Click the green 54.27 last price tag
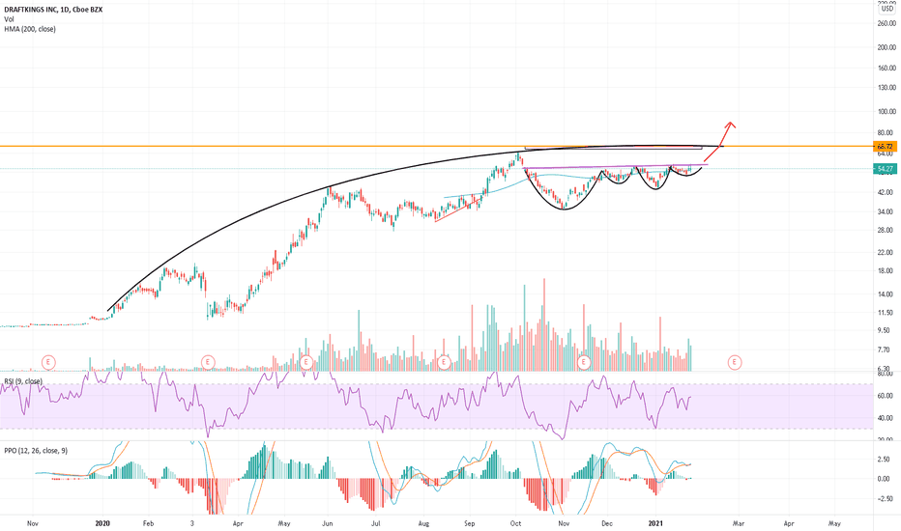This screenshot has width=901, height=531. coord(885,169)
